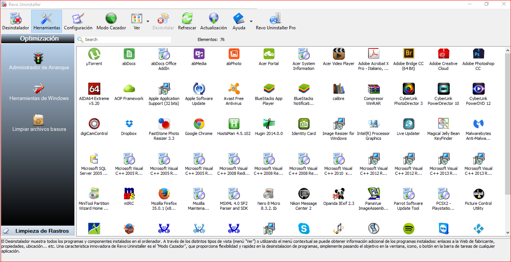Select Google Chrome entry

199,127
